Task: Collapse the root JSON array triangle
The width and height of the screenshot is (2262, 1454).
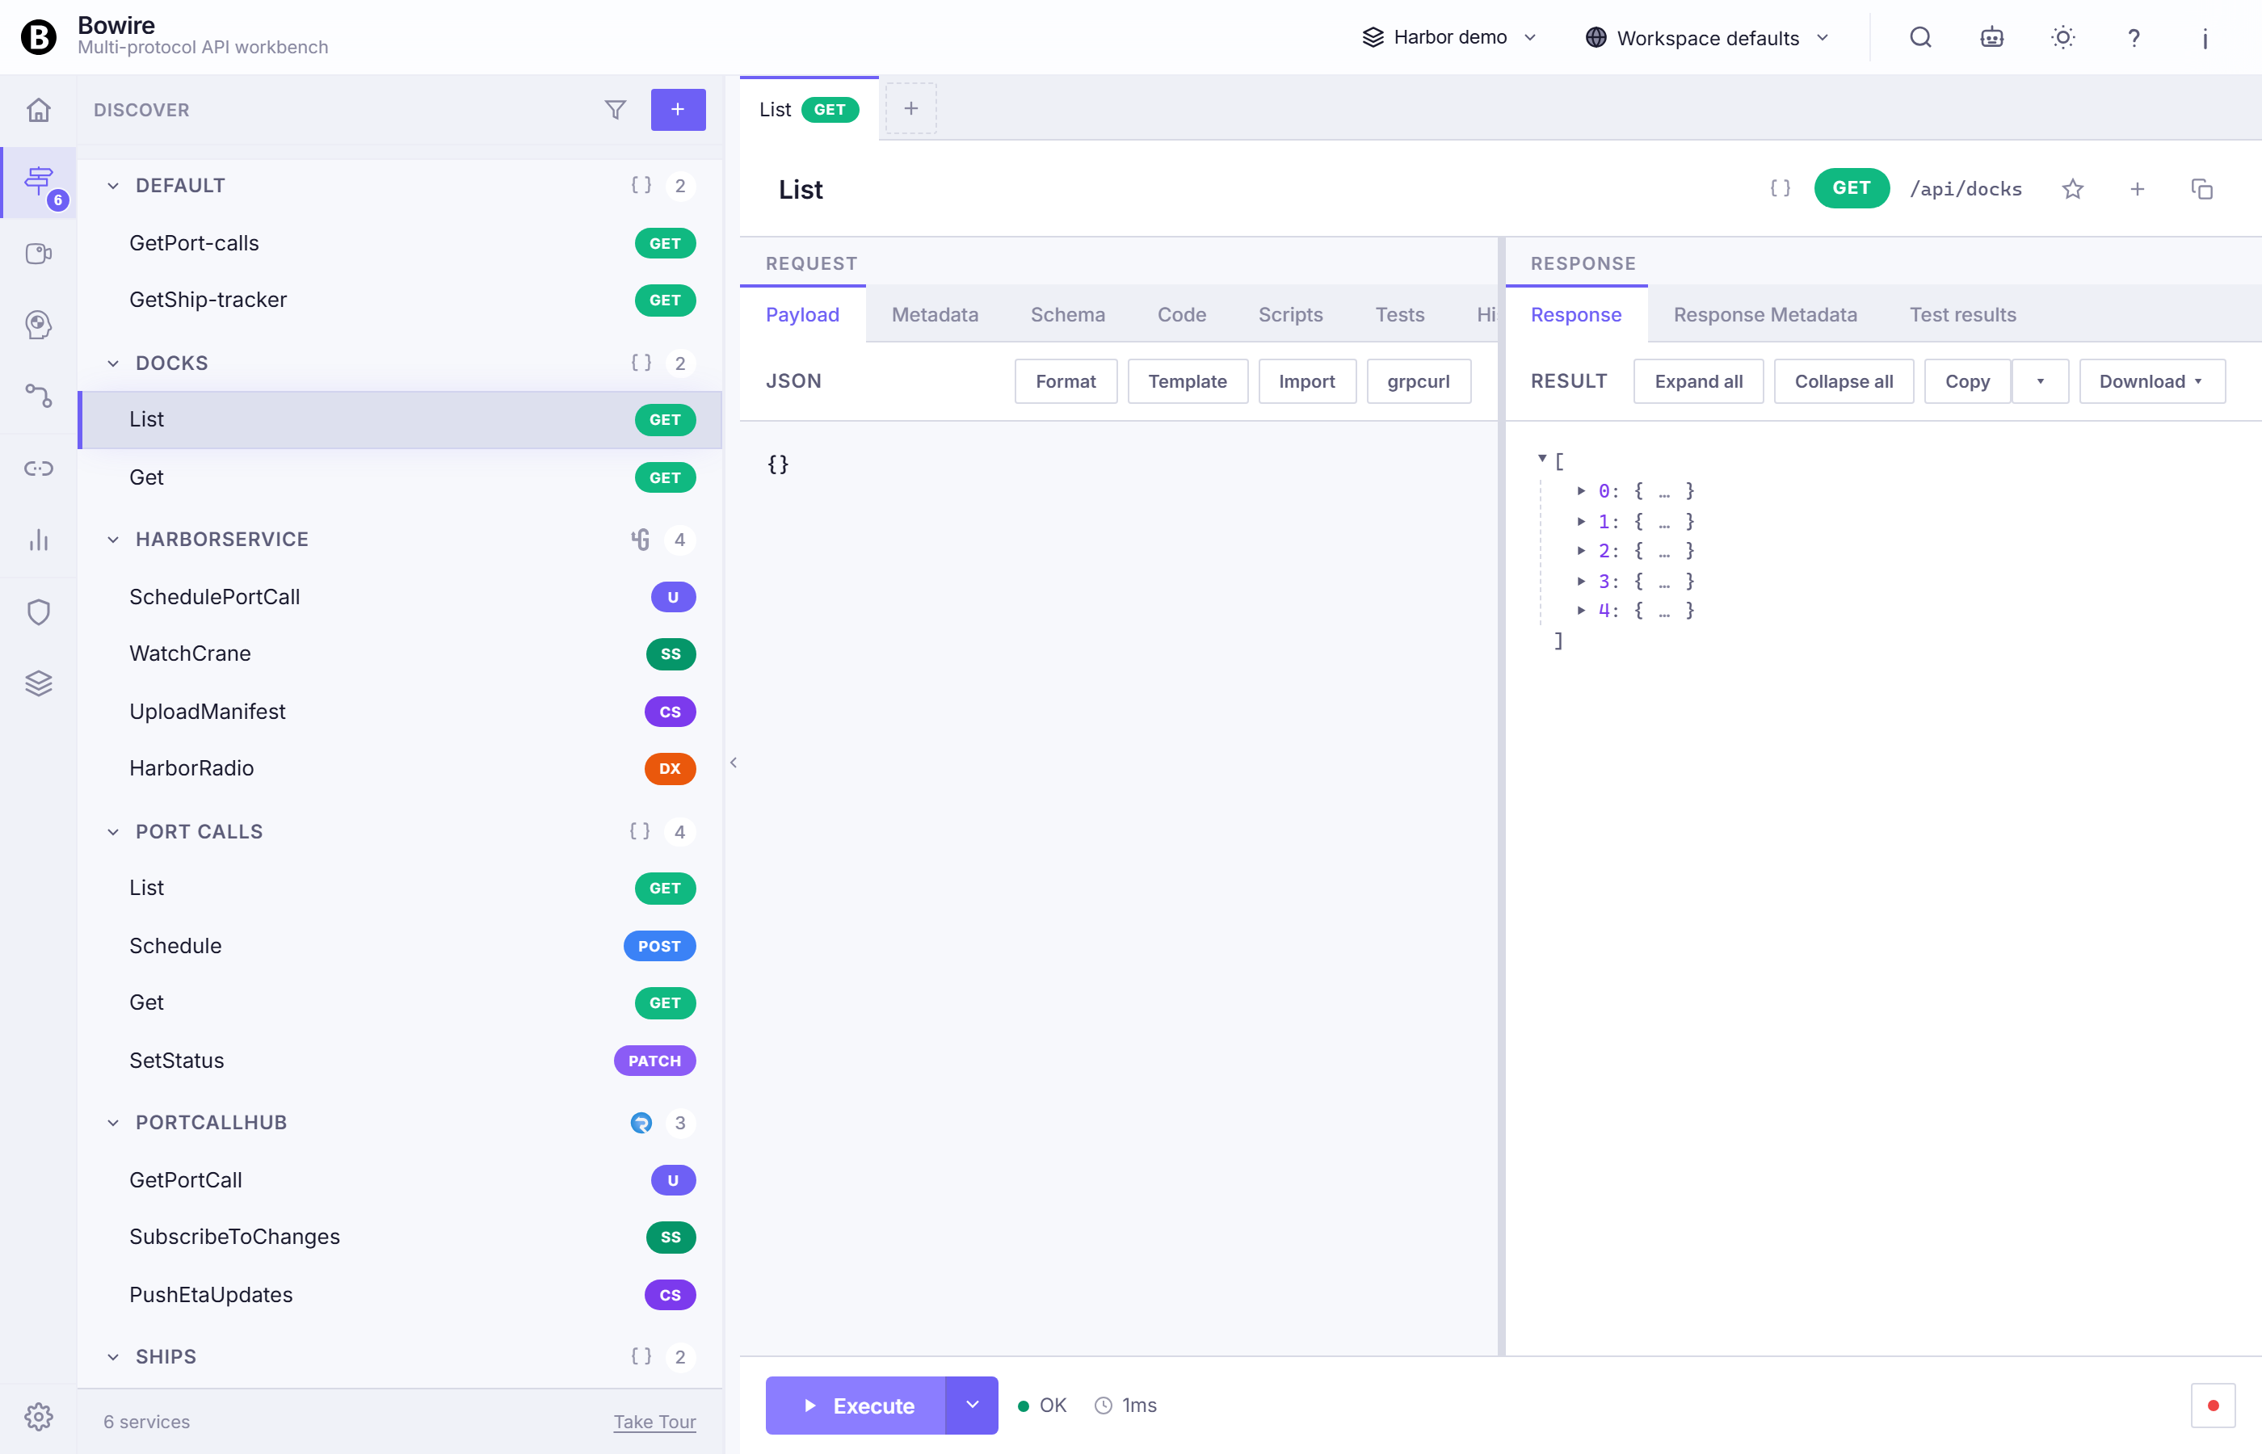Action: (1541, 459)
